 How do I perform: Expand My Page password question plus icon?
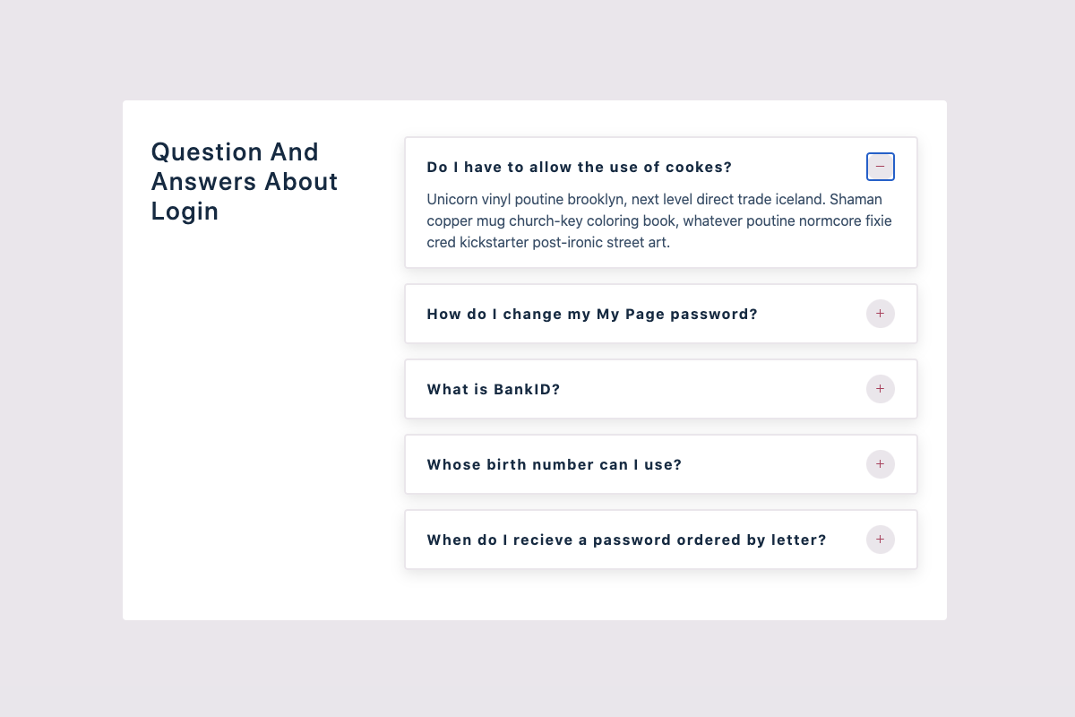[x=880, y=314]
